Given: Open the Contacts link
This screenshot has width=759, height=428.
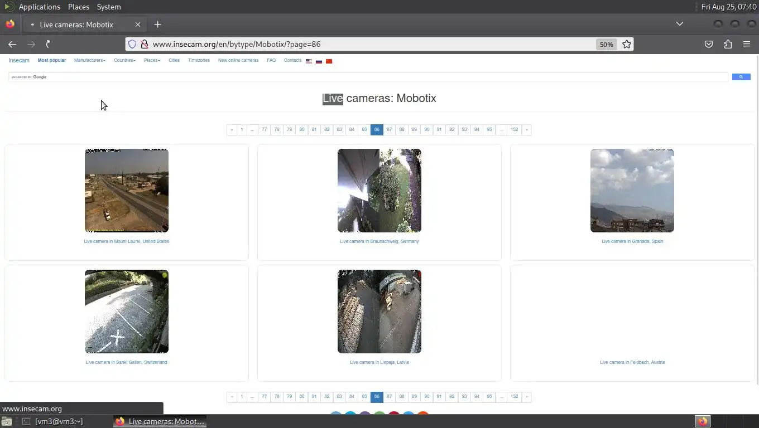Looking at the screenshot, I should tap(292, 60).
